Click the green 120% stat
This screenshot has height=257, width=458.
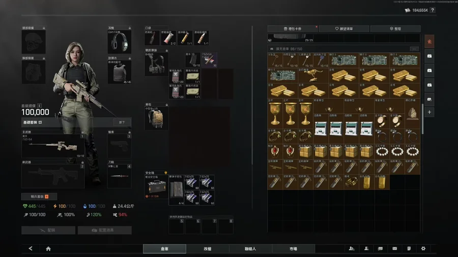tap(96, 215)
